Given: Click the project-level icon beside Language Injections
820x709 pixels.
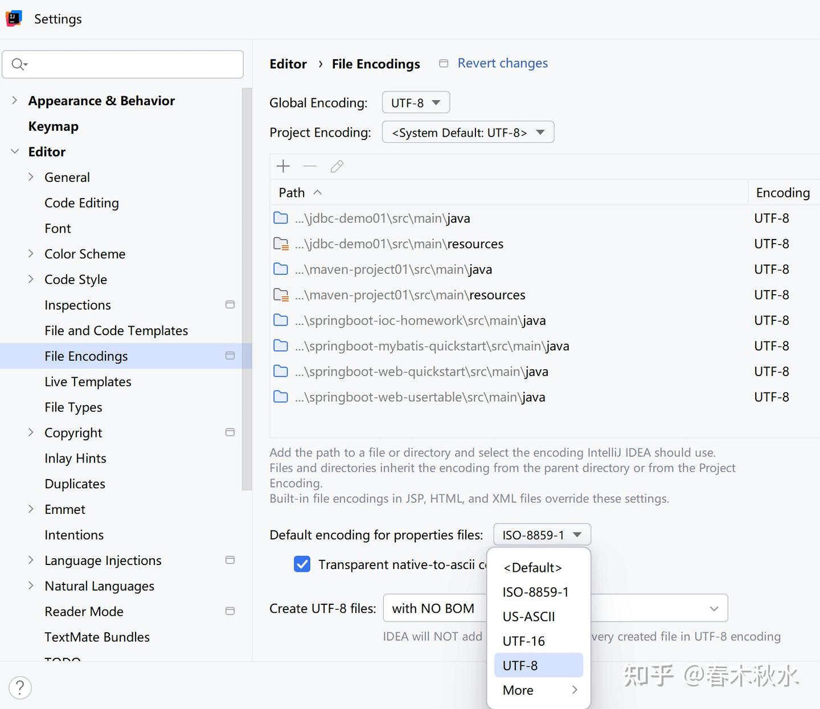Looking at the screenshot, I should (230, 560).
